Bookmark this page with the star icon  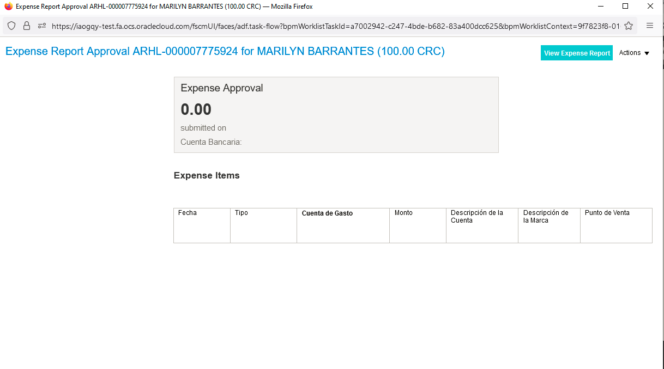[629, 26]
